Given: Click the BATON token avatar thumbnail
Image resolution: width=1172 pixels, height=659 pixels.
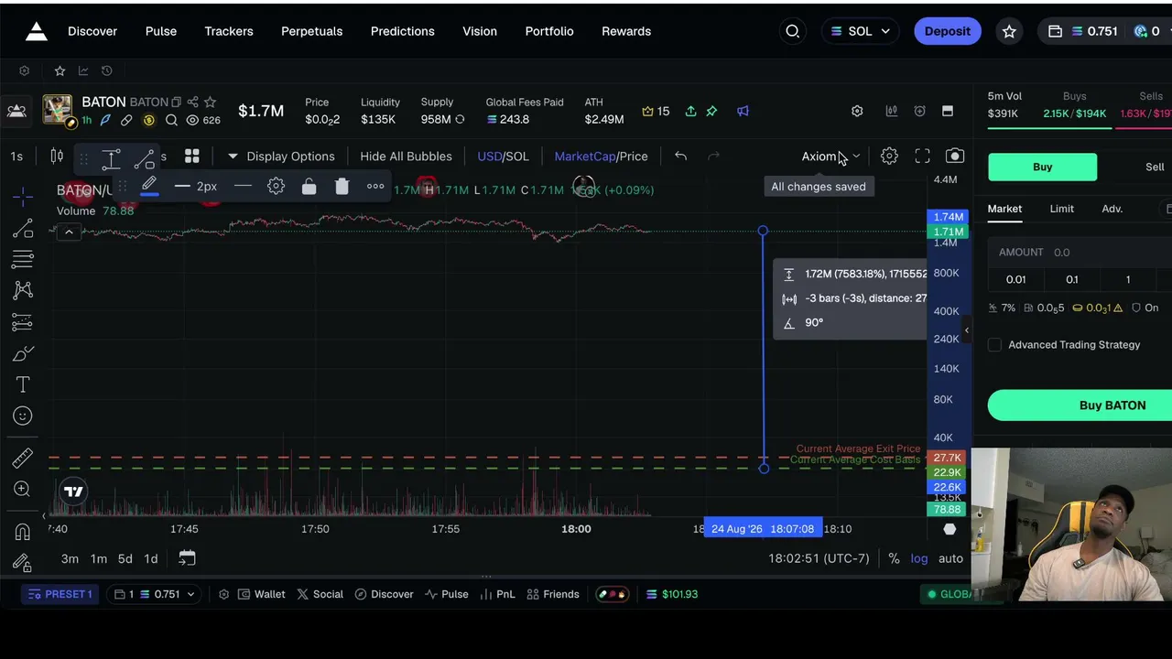Looking at the screenshot, I should tap(57, 110).
